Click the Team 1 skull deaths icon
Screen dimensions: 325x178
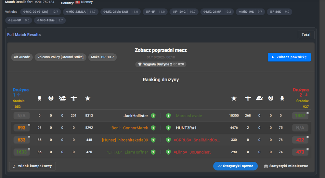(x=39, y=98)
